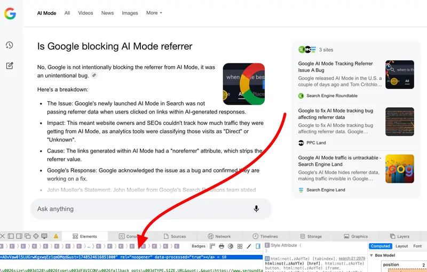This screenshot has width=427, height=272.
Task: Open the Network inspector tab
Action: pos(219,236)
